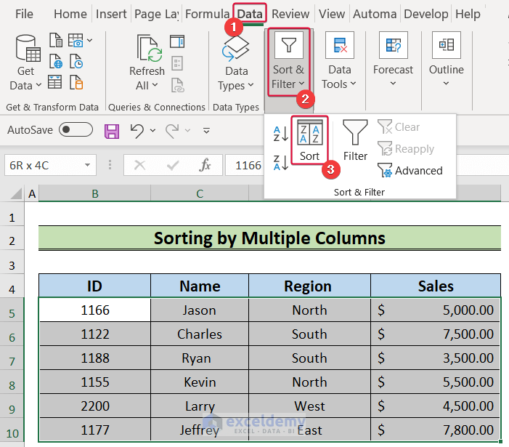Toggle the AutoSave switch
This screenshot has height=447, width=509.
(x=76, y=130)
